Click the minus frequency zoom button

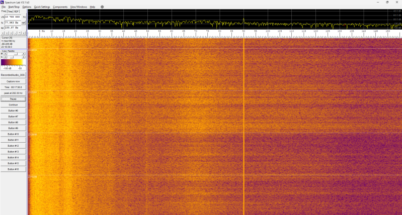coord(16,33)
